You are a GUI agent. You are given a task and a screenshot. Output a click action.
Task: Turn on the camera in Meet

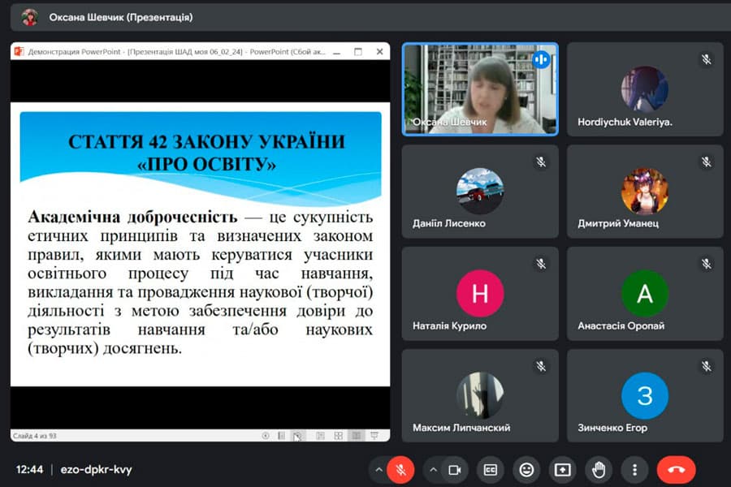tap(455, 469)
